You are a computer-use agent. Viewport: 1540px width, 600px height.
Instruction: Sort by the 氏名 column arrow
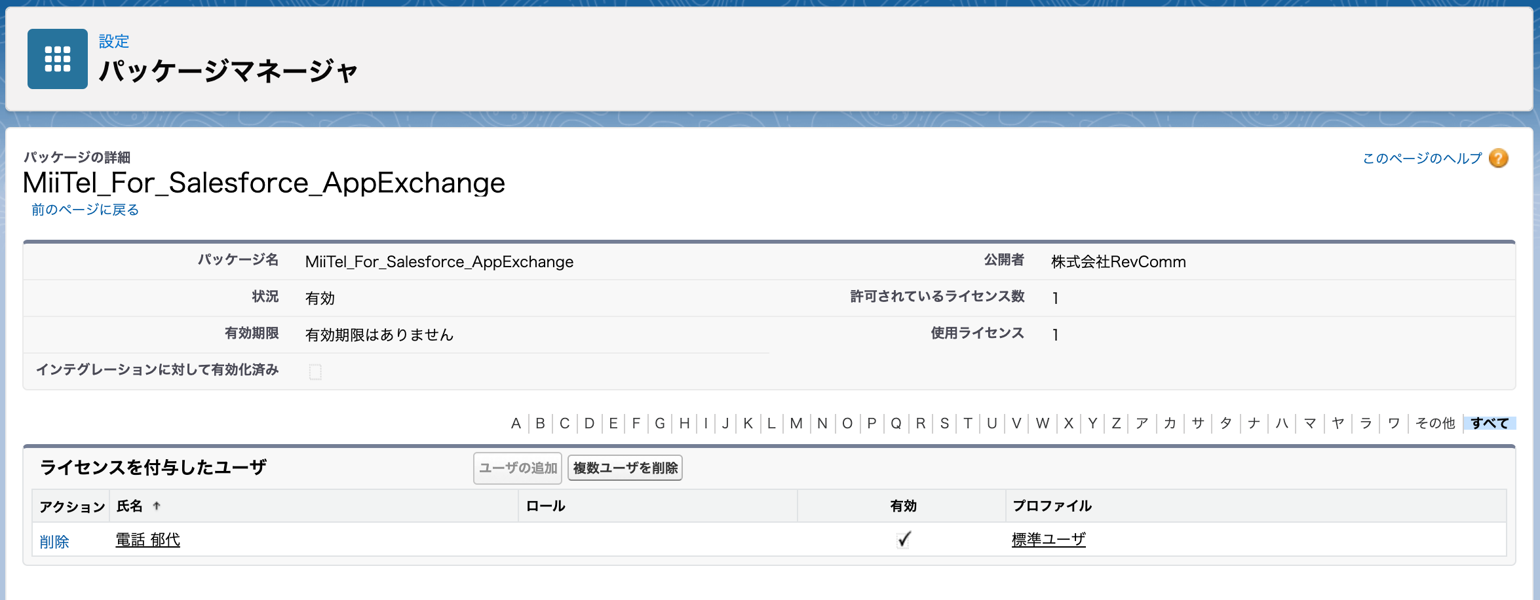157,506
